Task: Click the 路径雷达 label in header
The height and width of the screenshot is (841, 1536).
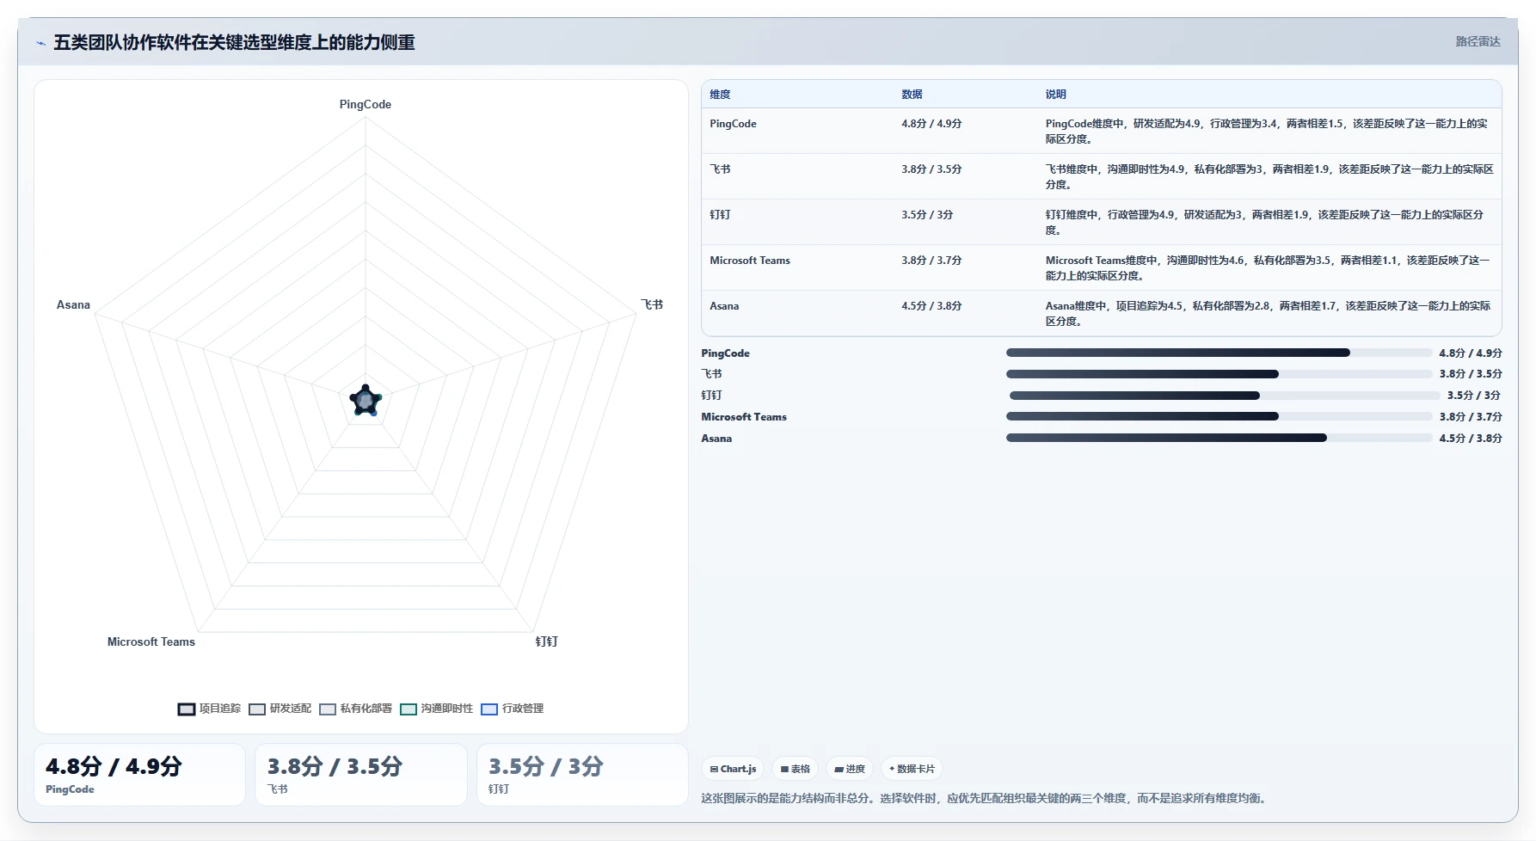Action: point(1478,41)
